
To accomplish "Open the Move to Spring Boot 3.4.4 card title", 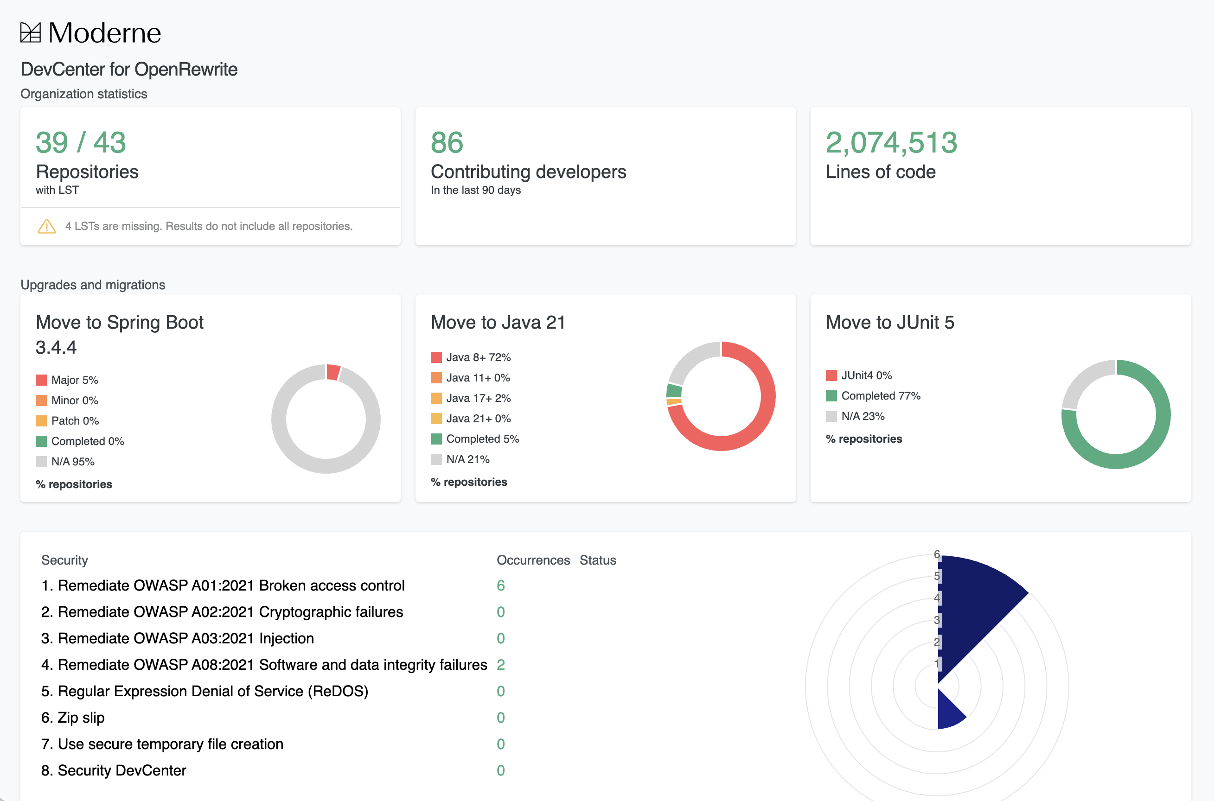I will click(120, 335).
